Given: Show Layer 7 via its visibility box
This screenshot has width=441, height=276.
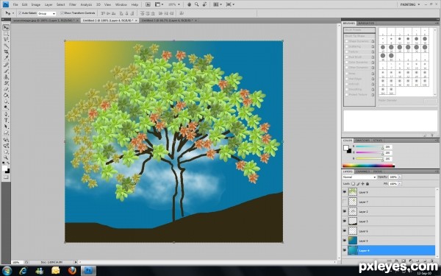Looking at the screenshot, I should tap(345, 202).
